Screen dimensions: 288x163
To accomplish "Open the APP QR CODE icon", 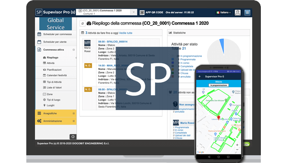I will (142, 12).
